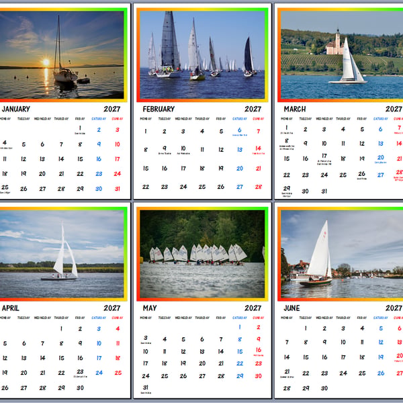Select March 20 Saturday date
Screen dimensions: 403x403
(x=381, y=159)
